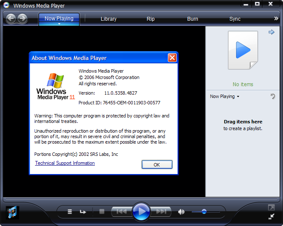Open the Now Playing tab
This screenshot has height=226, width=283.
[x=59, y=18]
